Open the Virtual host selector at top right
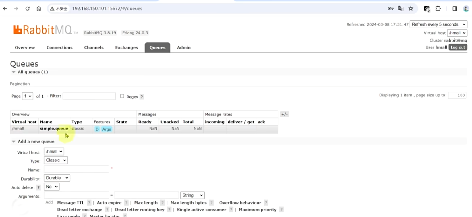This screenshot has height=217, width=472. tap(457, 33)
